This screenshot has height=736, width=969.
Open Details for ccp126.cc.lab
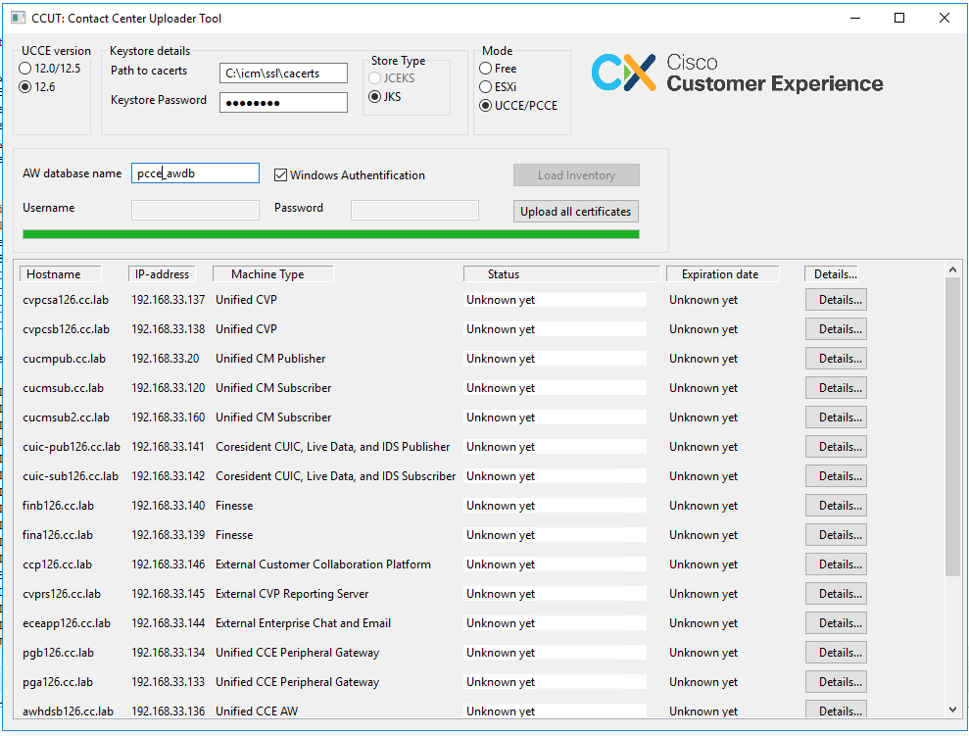(836, 564)
